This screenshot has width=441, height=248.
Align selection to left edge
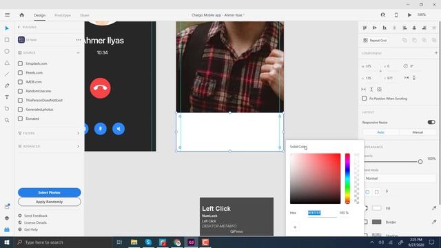pos(404,28)
